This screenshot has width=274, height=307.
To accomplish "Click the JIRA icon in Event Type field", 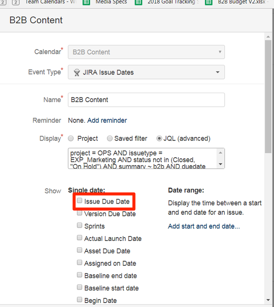I will [77, 72].
